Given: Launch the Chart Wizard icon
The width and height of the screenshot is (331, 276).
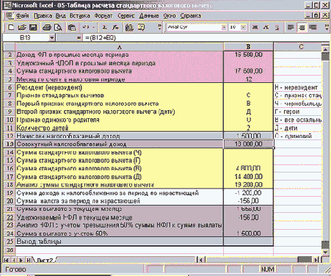Looking at the screenshot, I should click(x=129, y=27).
